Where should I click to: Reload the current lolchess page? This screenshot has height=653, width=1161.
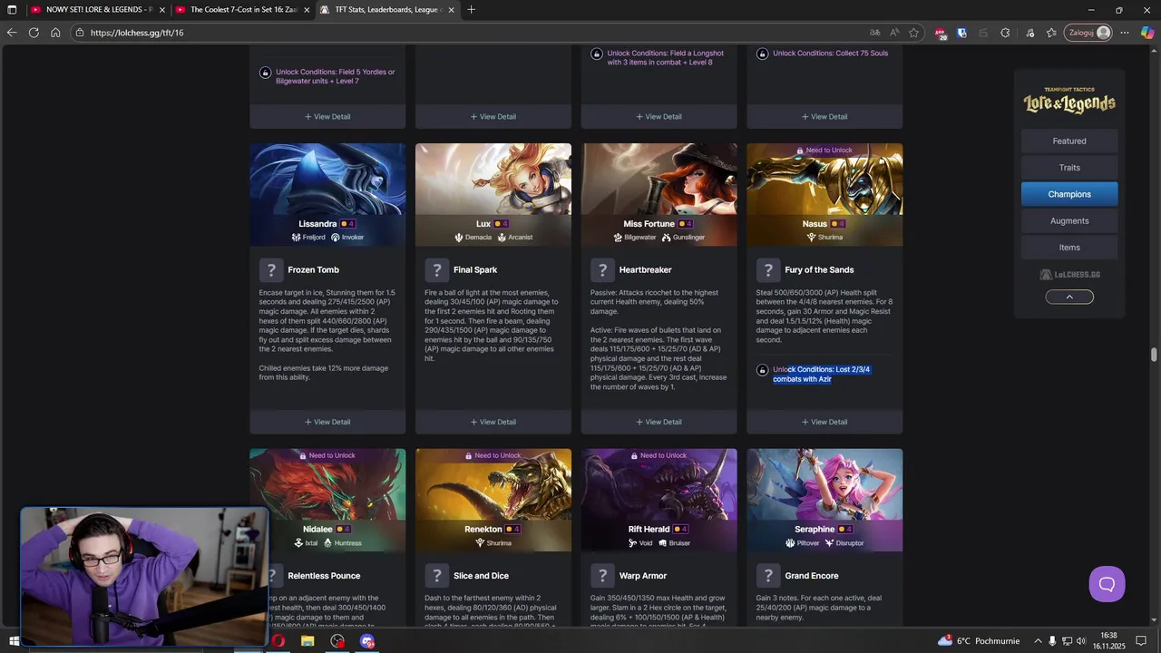[x=34, y=33]
